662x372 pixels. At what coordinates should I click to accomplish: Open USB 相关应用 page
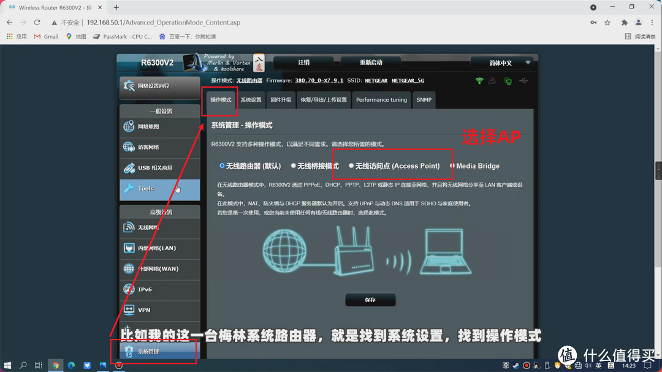[x=159, y=168]
